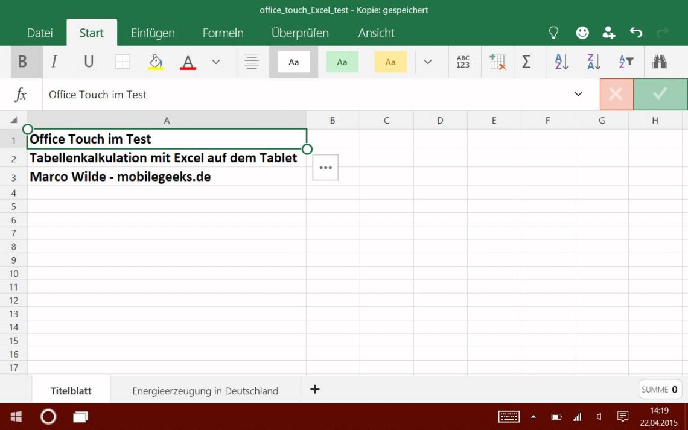Open the insert and delete cells icon

point(497,62)
